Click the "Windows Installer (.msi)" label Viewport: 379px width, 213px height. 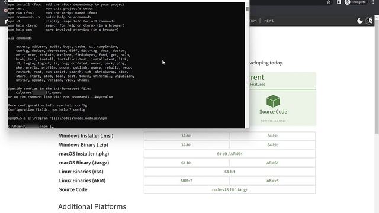tap(86, 136)
